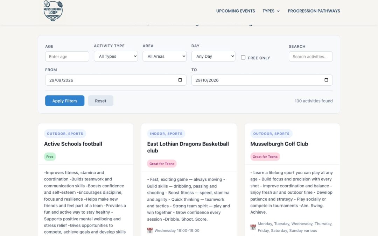This screenshot has height=236, width=378.
Task: Open Musselburgh Golf Club activity
Action: coord(279,144)
